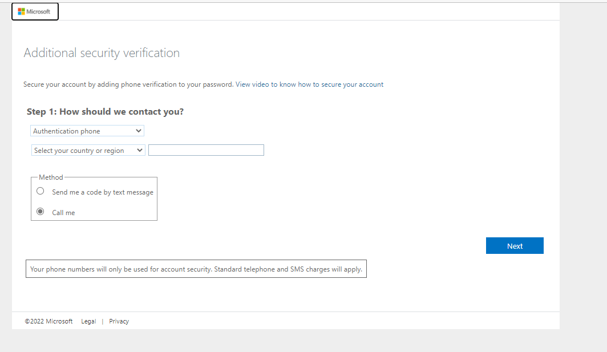
Task: Click the phone numbers and SMS charges notice
Action: click(x=196, y=269)
